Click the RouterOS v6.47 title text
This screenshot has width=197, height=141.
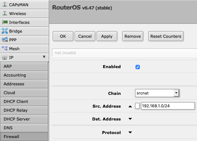(82, 8)
